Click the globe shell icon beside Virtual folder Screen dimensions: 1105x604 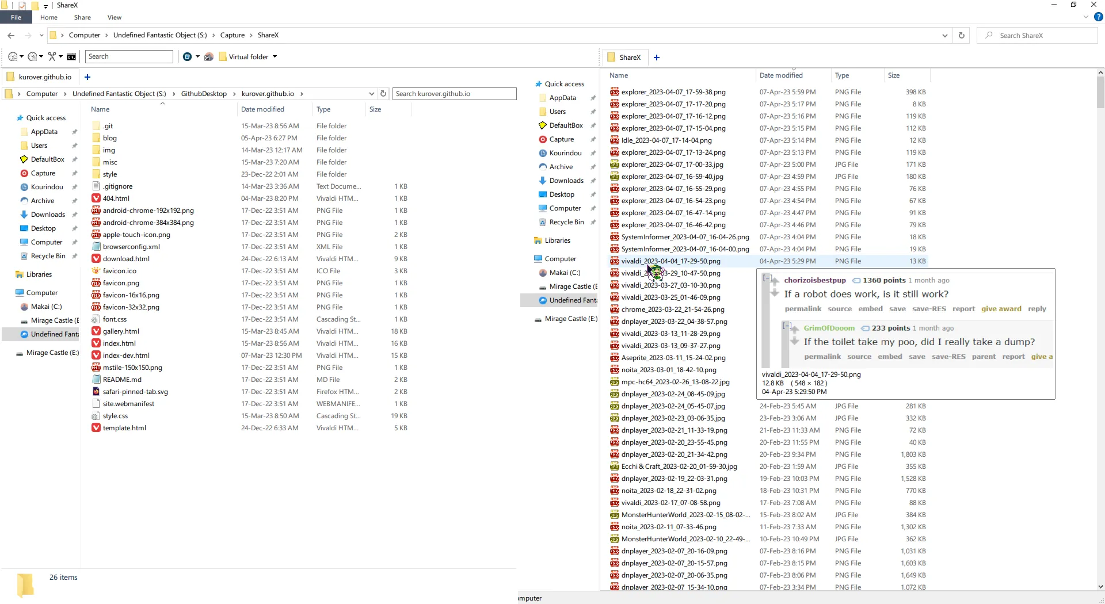(209, 56)
